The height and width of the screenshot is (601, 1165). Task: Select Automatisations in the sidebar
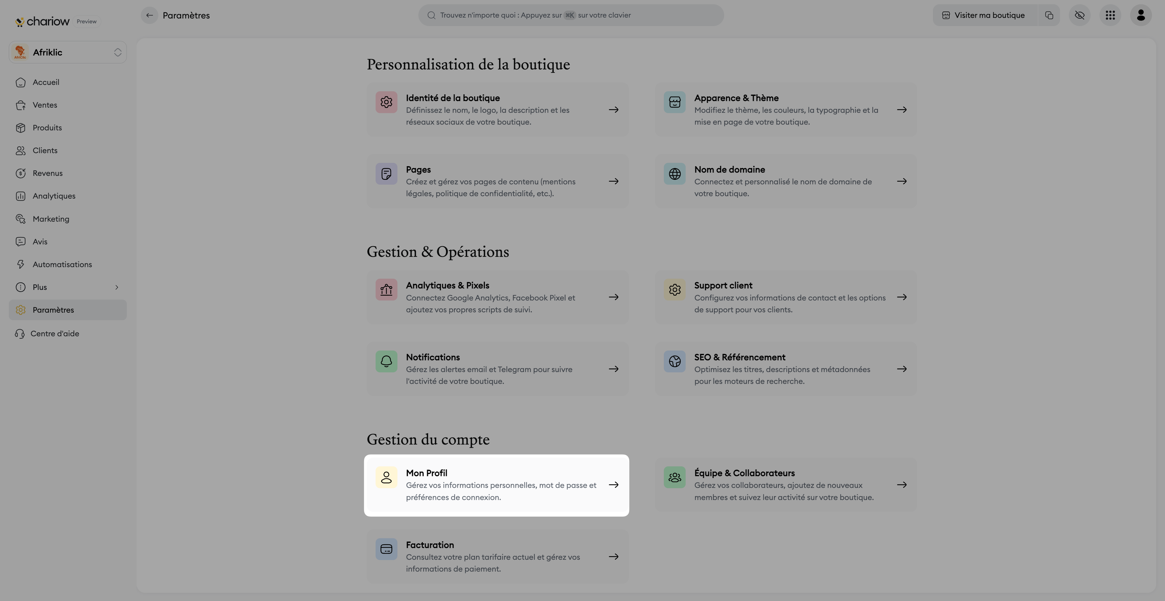[62, 265]
